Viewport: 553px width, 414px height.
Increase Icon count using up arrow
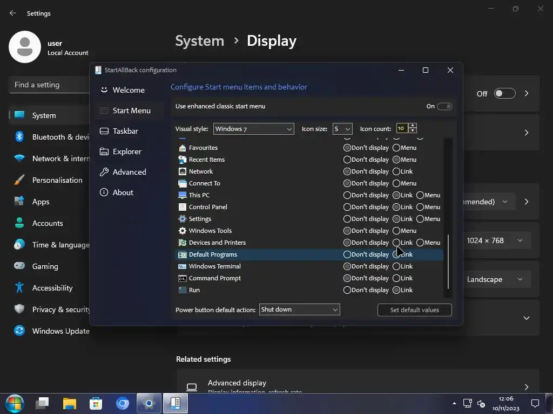click(412, 126)
